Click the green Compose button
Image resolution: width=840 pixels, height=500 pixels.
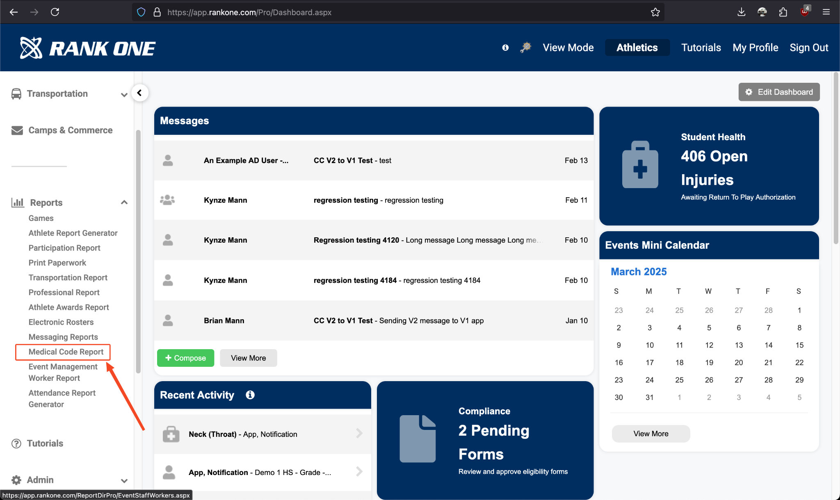(x=185, y=358)
